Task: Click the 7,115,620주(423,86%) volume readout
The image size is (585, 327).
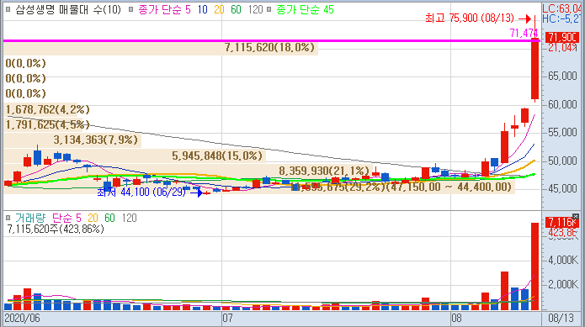Action: click(56, 229)
